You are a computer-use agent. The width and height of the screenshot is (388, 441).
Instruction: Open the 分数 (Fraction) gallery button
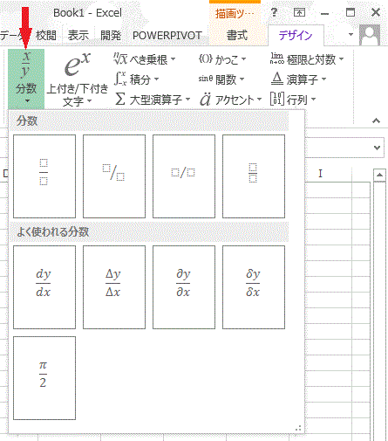(x=26, y=79)
